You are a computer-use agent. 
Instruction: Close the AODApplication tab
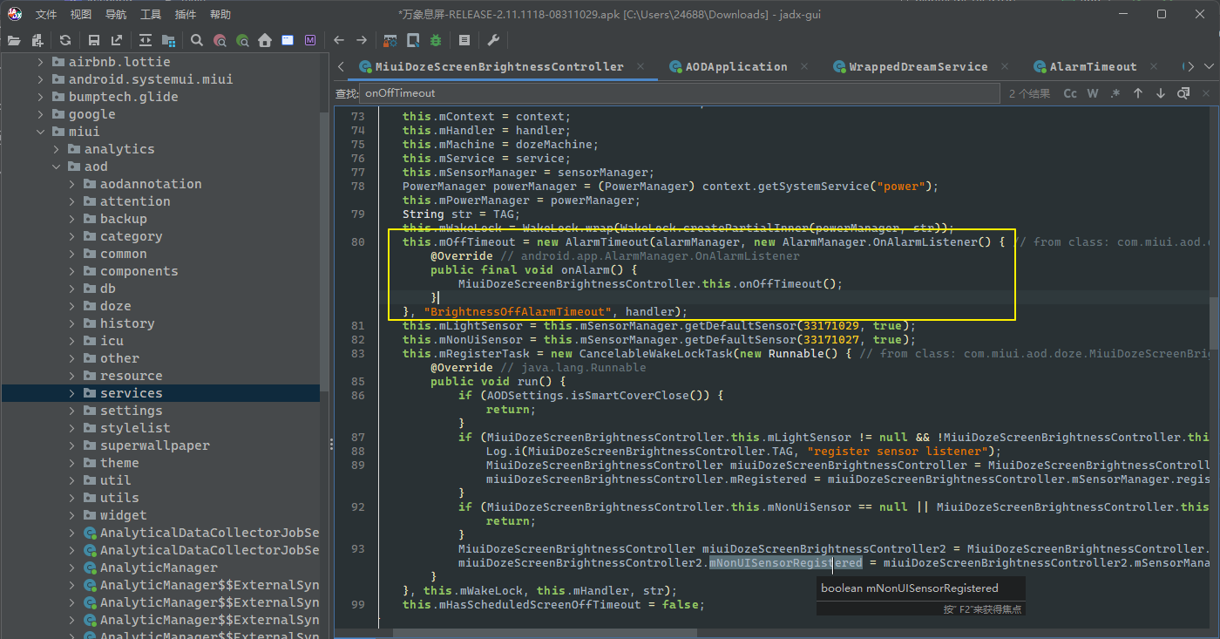(x=806, y=66)
